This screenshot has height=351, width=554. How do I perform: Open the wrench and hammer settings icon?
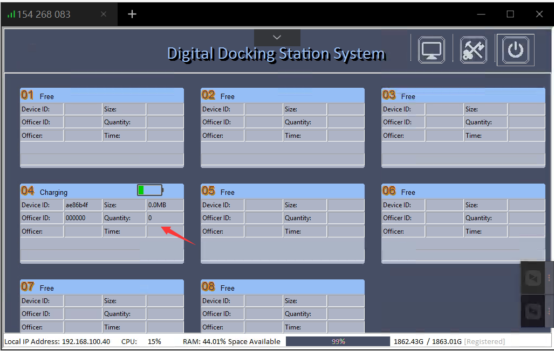pyautogui.click(x=473, y=50)
